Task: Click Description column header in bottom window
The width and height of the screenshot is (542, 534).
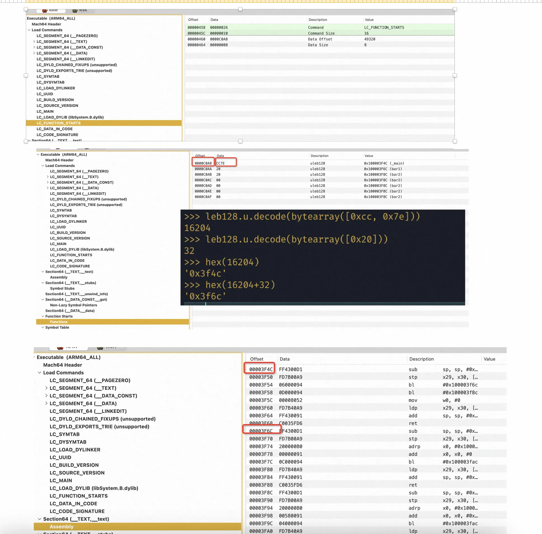Action: click(x=421, y=359)
